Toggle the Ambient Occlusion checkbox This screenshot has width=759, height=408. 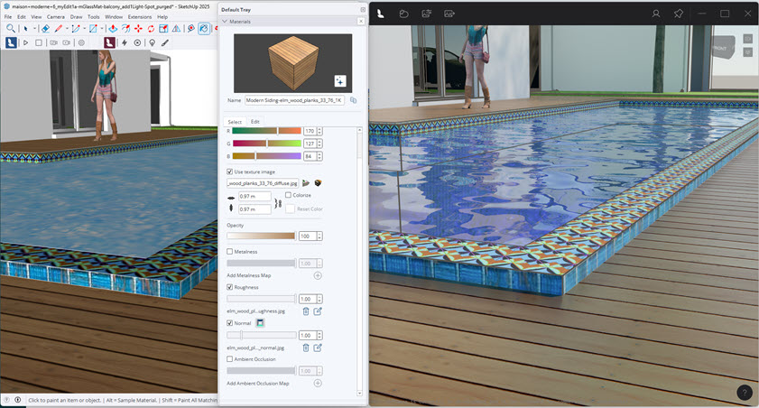[229, 359]
